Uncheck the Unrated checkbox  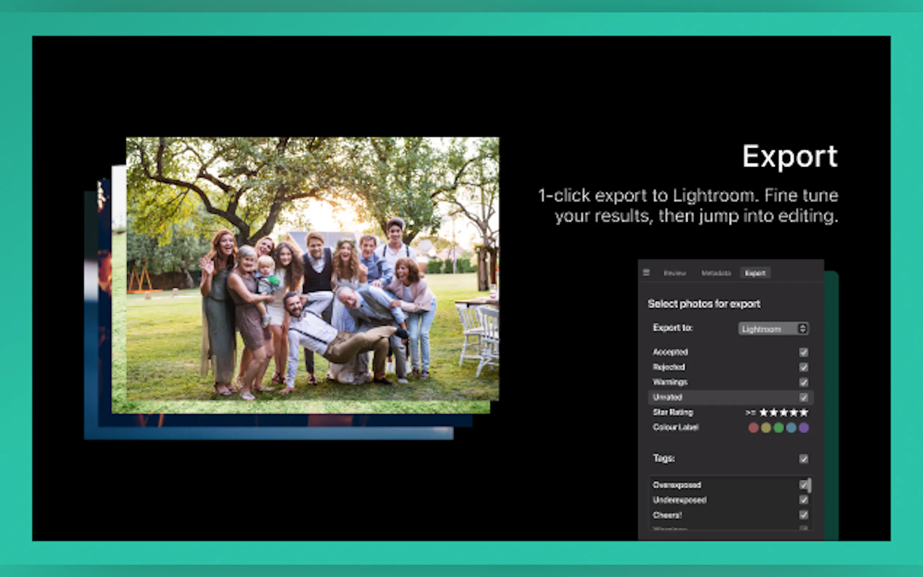[804, 397]
